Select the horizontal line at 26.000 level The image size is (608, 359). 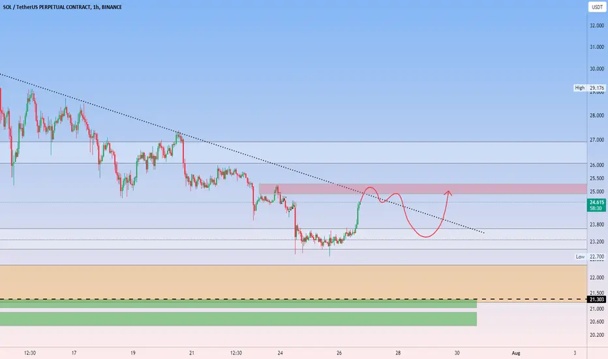pos(293,163)
